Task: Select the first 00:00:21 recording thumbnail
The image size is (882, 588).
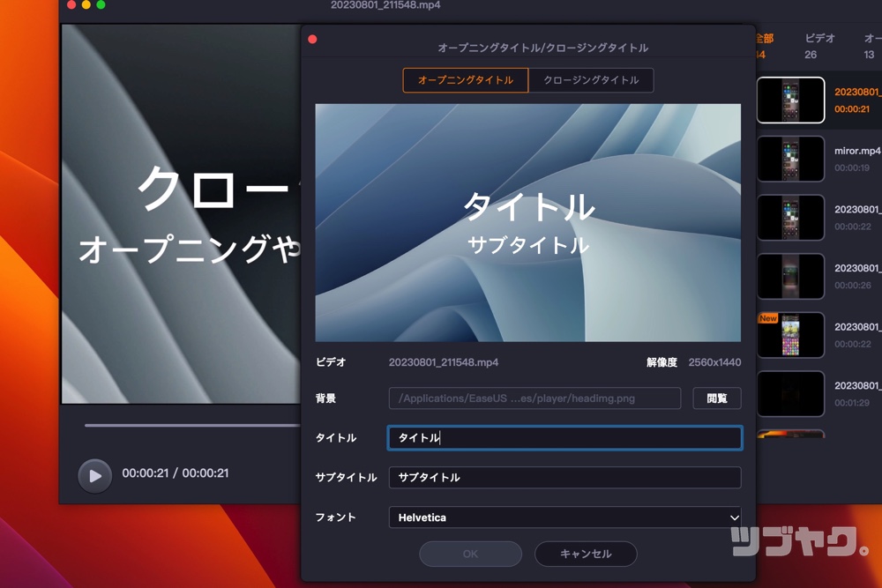Action: pos(790,100)
